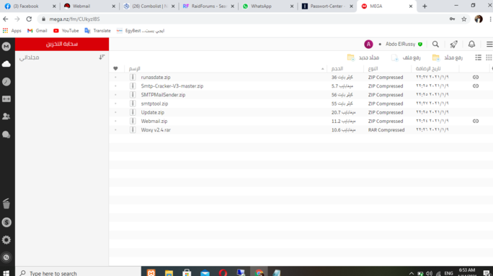Image resolution: width=493 pixels, height=276 pixels.
Task: Click Abdo ElRussy account name
Action: coord(400,45)
